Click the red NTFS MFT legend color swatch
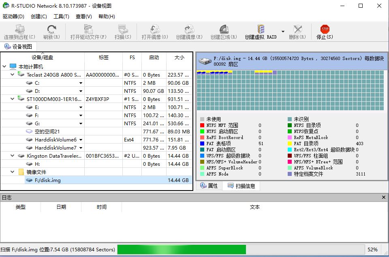389x257 pixels. click(x=202, y=126)
